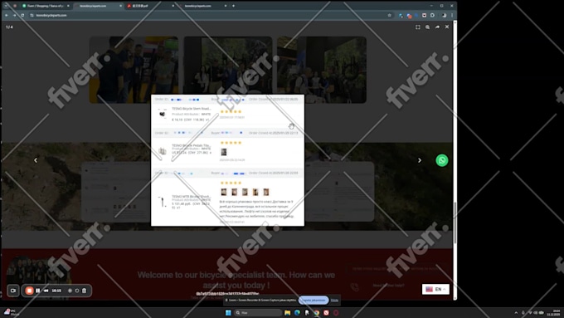Click the blue stop-sharing button in the notification
This screenshot has width=564, height=318.
tap(314, 300)
